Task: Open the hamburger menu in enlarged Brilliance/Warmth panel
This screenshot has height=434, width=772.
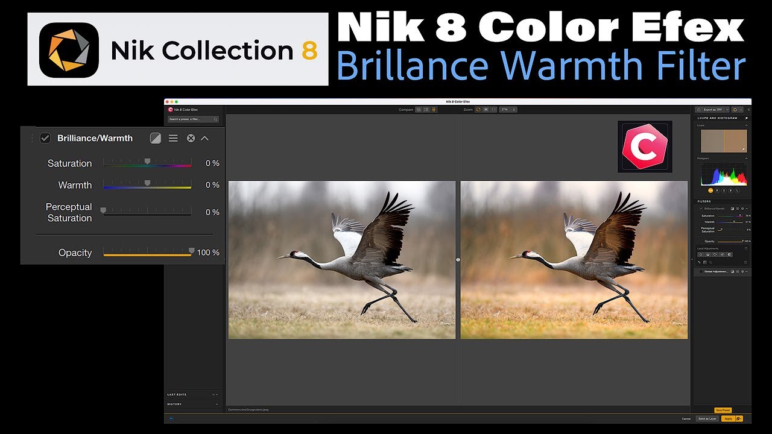Action: tap(173, 138)
